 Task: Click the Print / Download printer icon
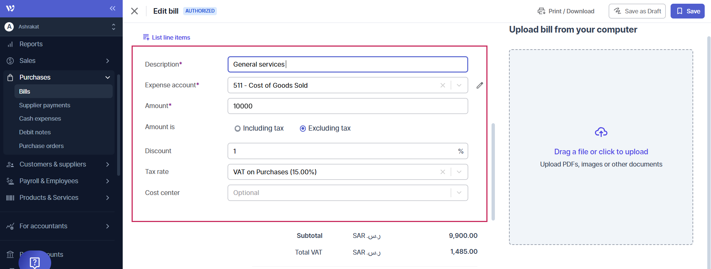click(542, 11)
